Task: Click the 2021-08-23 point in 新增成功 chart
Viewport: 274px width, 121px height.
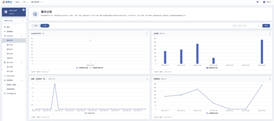Action: [x=262, y=85]
